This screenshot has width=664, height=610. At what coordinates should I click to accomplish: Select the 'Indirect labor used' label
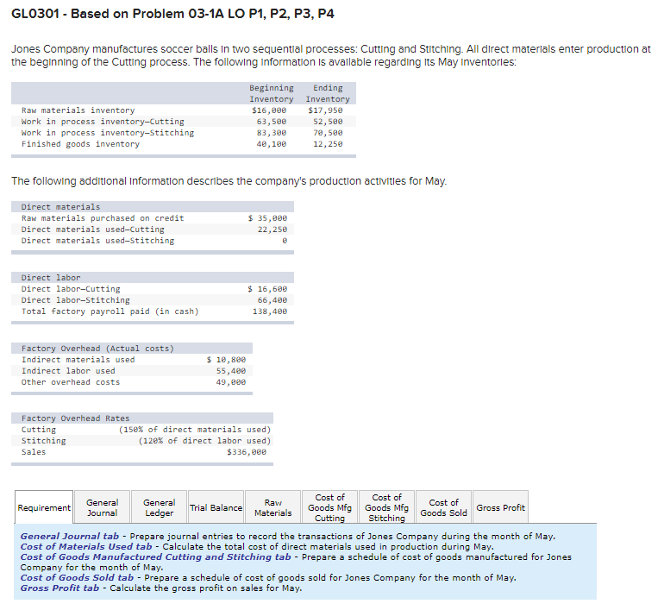68,371
